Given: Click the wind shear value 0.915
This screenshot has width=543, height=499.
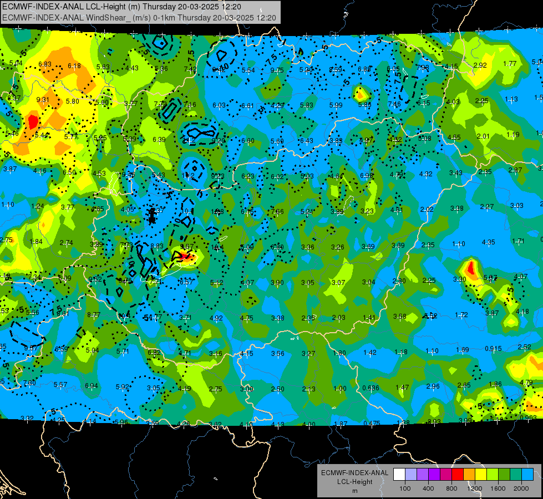Looking at the screenshot, I should pos(493,348).
